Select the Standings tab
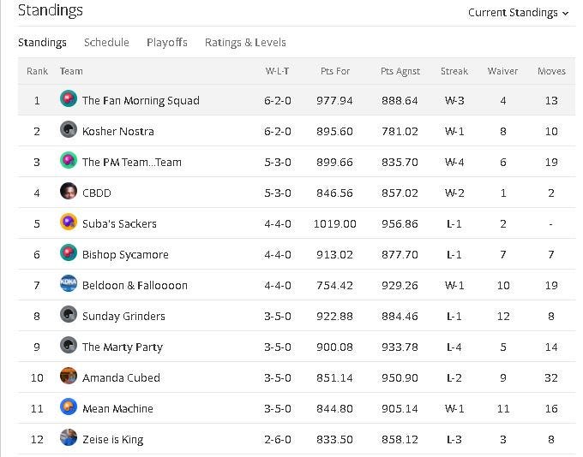Viewport: 583px width, 457px height. click(x=42, y=42)
